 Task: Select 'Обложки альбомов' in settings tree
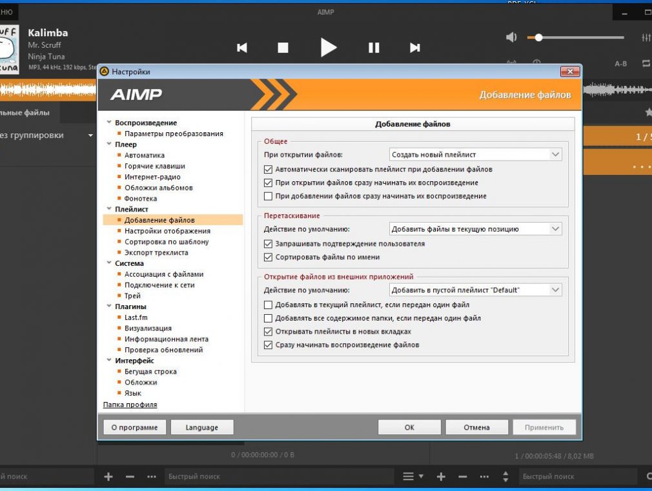158,188
